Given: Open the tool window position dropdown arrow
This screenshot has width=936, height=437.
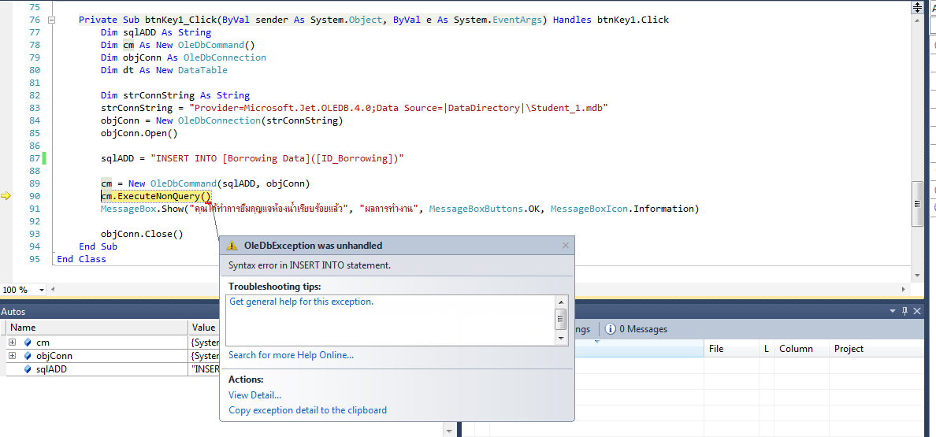Looking at the screenshot, I should [893, 312].
